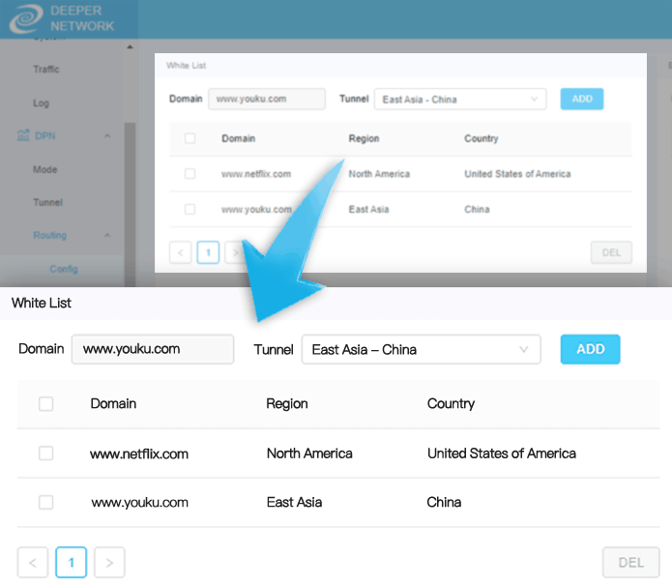
Task: Click China cell in small upper table
Action: [x=477, y=209]
